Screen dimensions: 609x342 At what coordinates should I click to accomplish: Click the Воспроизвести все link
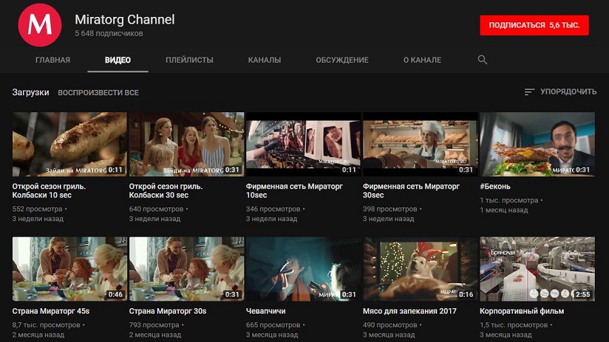pos(98,93)
